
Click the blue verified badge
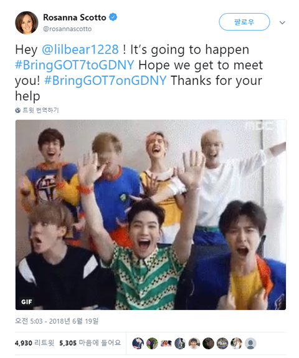(113, 17)
